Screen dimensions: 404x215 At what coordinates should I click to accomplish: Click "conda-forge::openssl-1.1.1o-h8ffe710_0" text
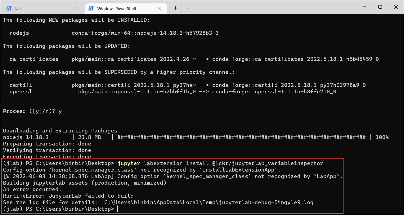(274, 92)
